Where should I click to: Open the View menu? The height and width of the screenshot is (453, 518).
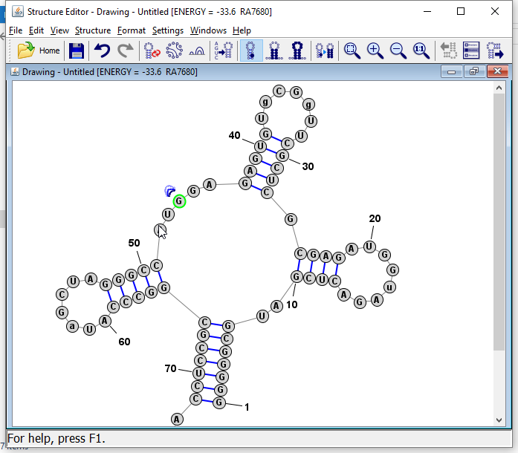[x=59, y=30]
